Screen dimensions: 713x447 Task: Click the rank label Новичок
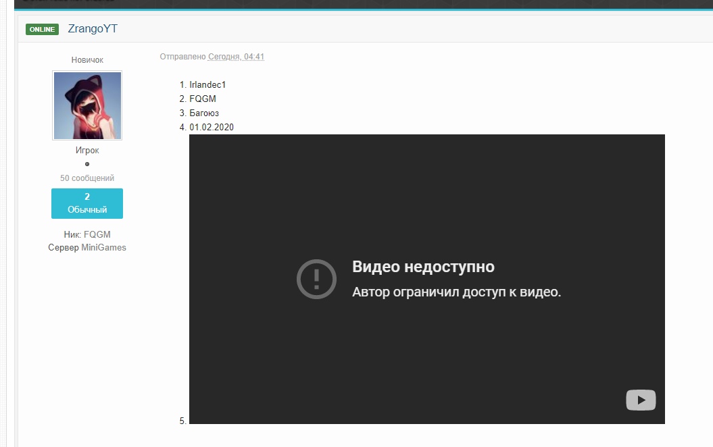[87, 59]
